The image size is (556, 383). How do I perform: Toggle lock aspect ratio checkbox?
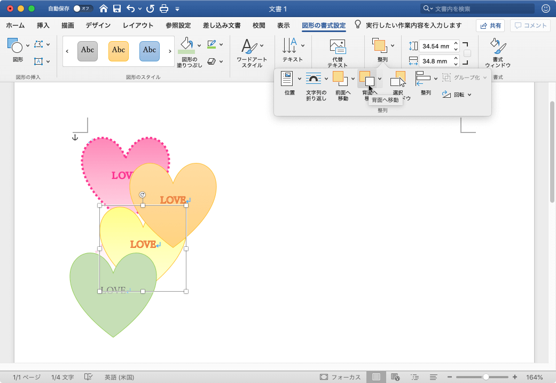tap(467, 53)
